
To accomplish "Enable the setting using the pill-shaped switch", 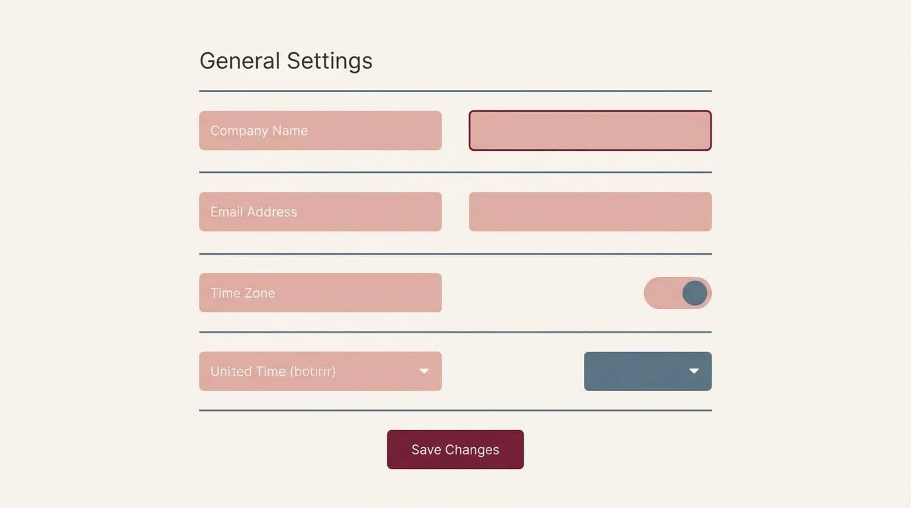I will click(x=677, y=292).
